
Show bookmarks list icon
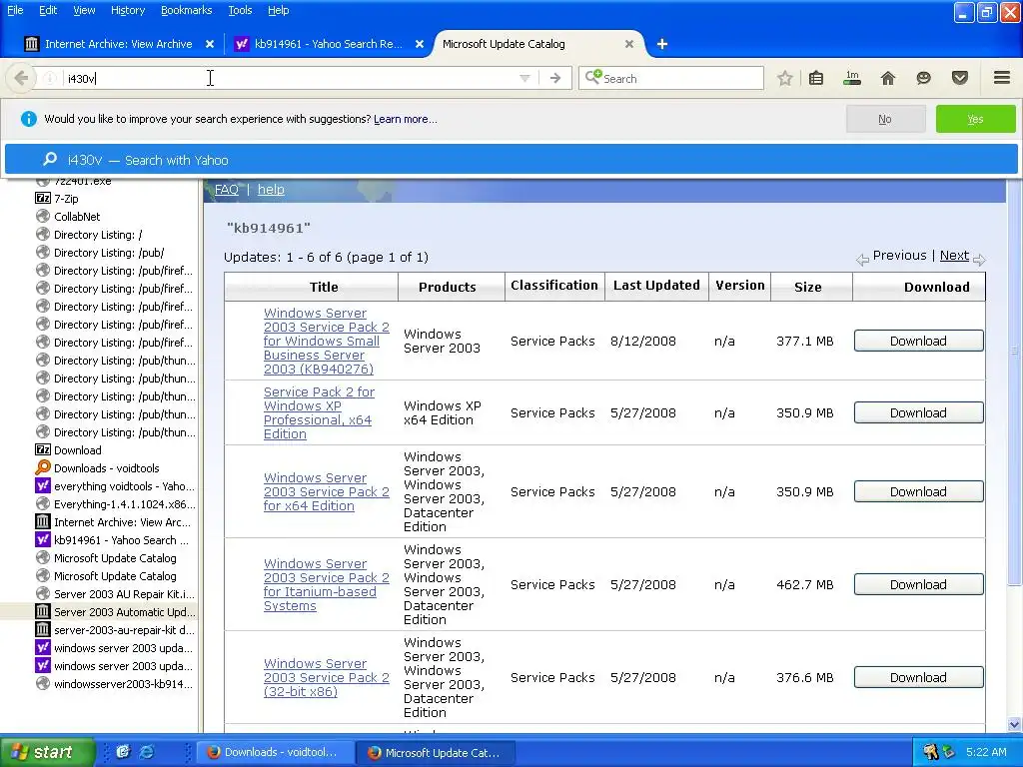point(816,78)
